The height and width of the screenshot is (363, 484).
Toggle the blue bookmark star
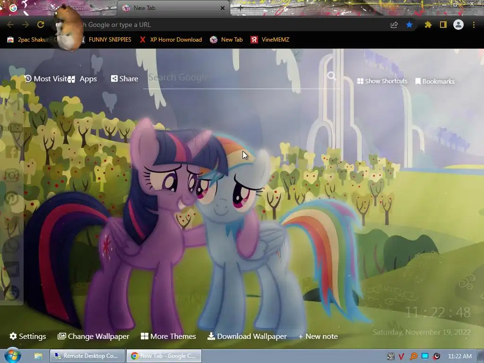coord(409,25)
